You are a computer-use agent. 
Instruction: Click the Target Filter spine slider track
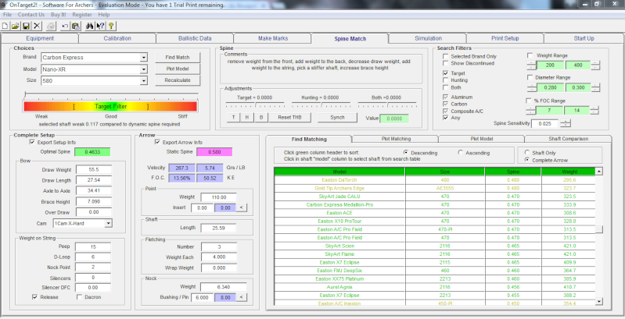click(111, 94)
